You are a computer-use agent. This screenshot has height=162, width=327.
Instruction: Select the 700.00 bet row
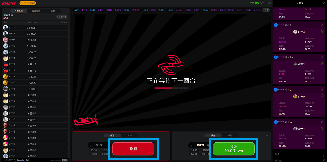tap(36, 89)
